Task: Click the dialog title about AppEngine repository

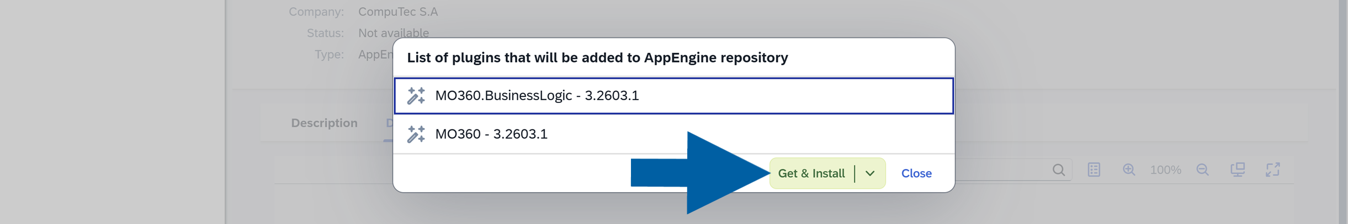Action: 597,58
